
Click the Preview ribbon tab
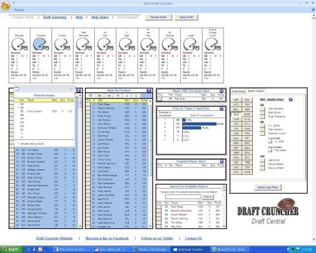[x=19, y=10]
